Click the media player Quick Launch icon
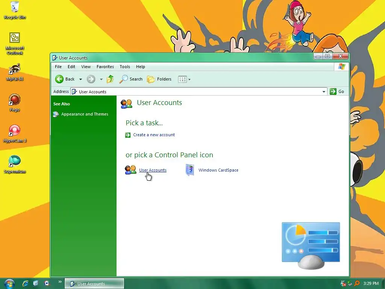Screen dimensions: 385x289 [x=47, y=283]
